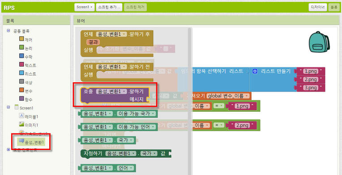
Task: Select the 음성_변환1 component in the tree
Action: [32, 142]
